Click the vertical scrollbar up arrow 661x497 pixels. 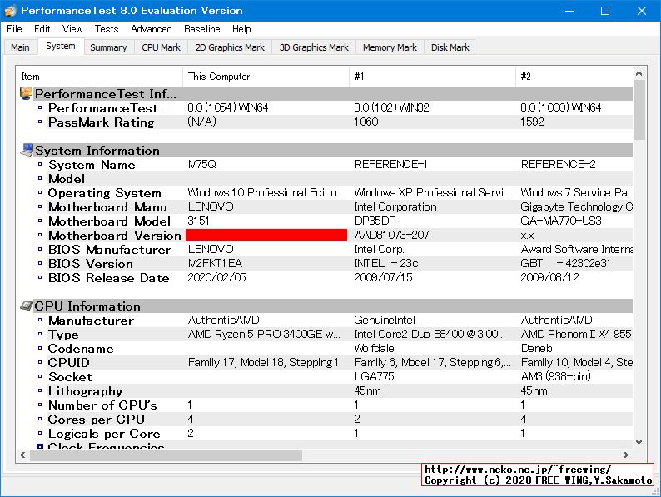[x=639, y=73]
